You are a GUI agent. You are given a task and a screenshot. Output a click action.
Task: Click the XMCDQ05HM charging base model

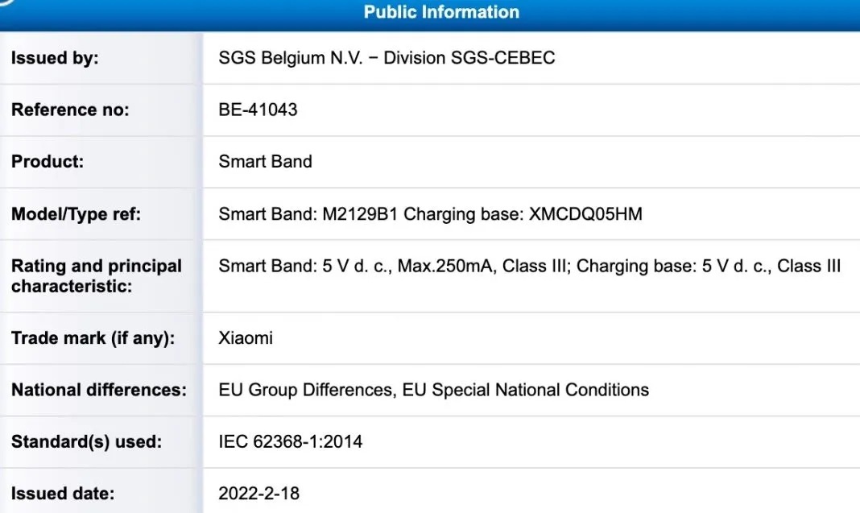coord(585,215)
